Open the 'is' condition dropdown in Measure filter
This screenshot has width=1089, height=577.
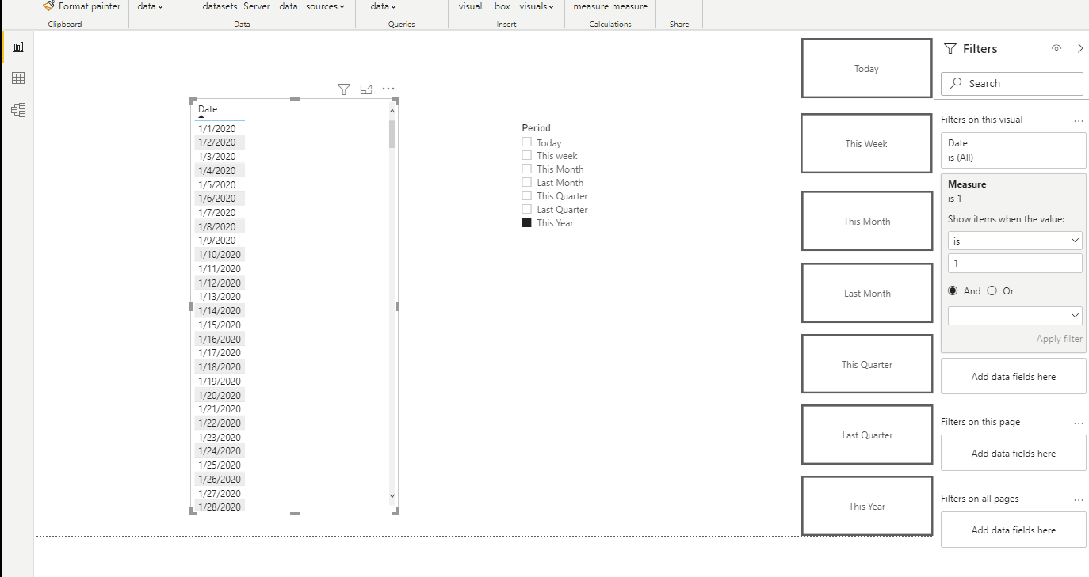[1015, 241]
